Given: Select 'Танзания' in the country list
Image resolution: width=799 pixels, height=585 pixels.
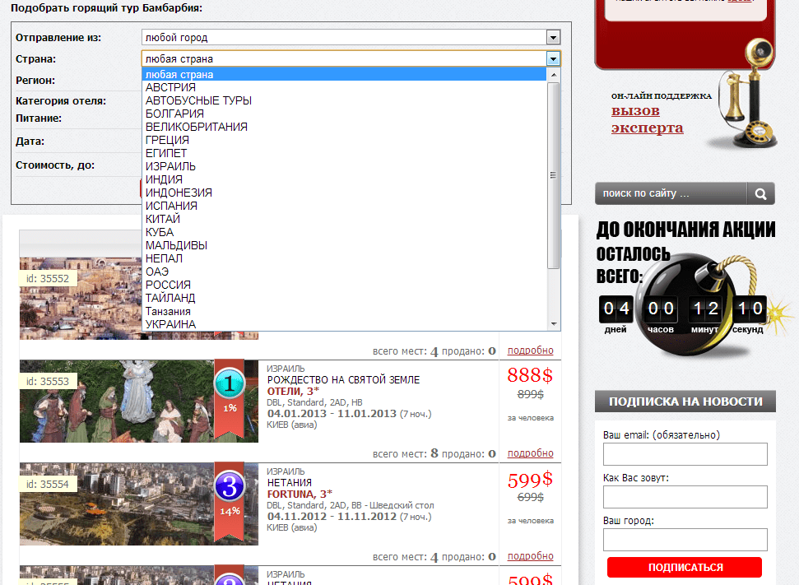Looking at the screenshot, I should pyautogui.click(x=344, y=311).
